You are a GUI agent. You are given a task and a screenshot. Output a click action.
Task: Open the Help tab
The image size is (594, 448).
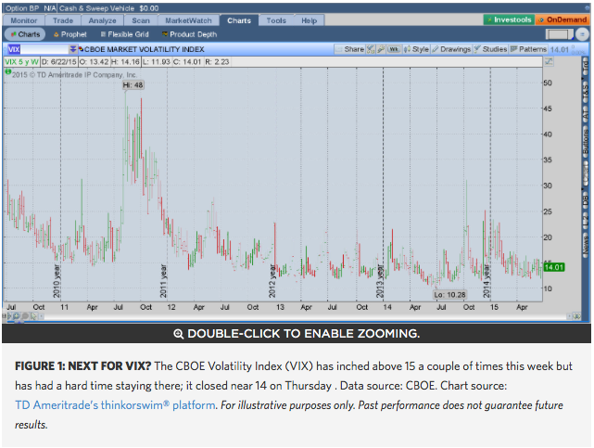point(310,20)
